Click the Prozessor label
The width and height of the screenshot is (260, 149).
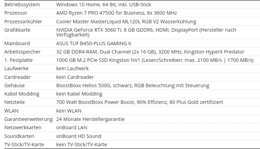pos(16,13)
